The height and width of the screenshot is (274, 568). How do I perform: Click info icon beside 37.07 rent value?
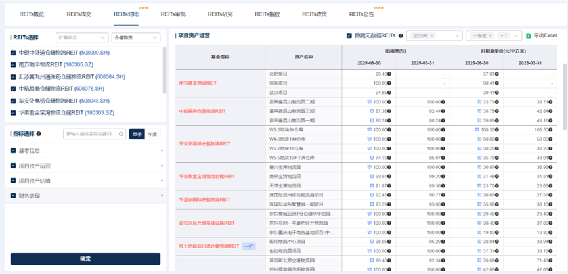pyautogui.click(x=497, y=74)
